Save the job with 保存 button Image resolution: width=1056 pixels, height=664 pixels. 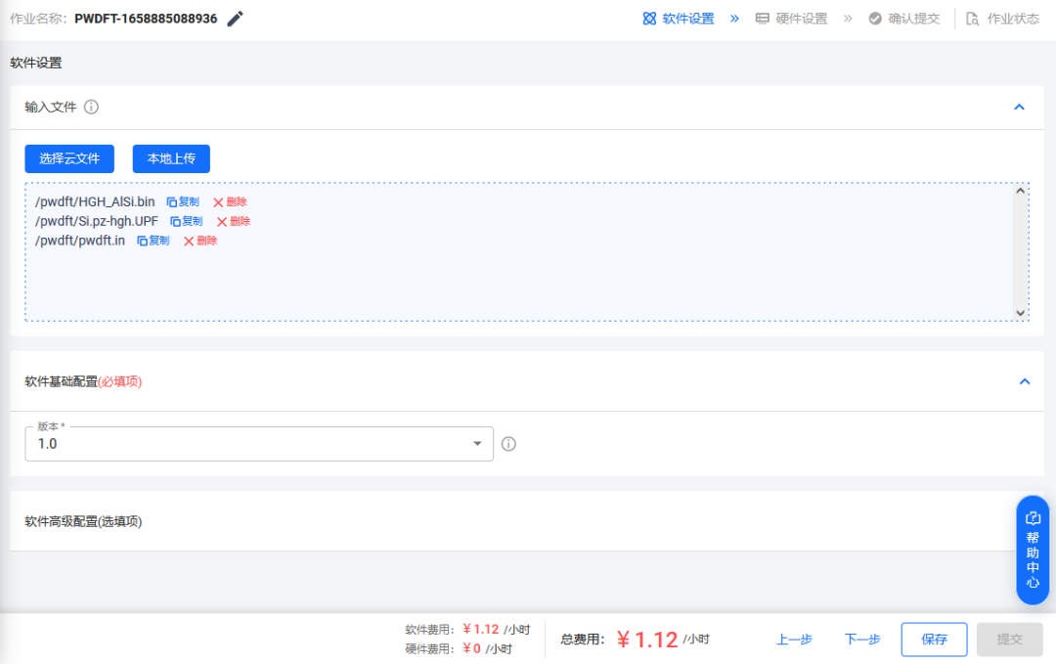[934, 639]
